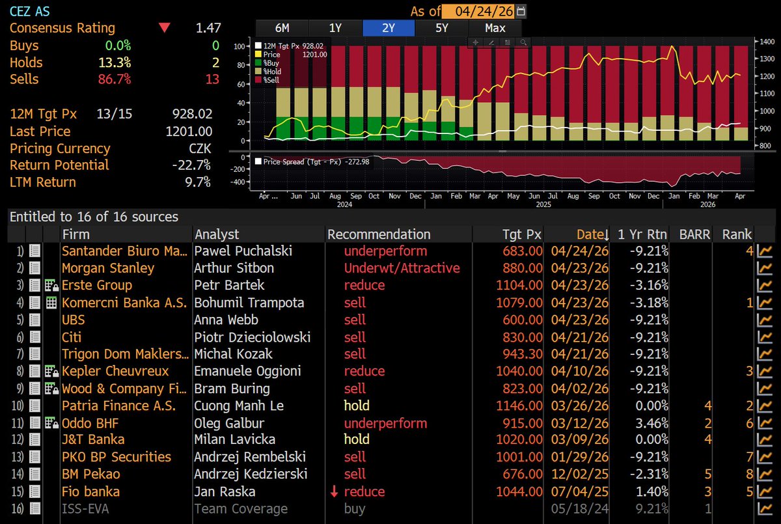Select the chart annotation pencil tool
781x524 pixels.
[x=491, y=42]
